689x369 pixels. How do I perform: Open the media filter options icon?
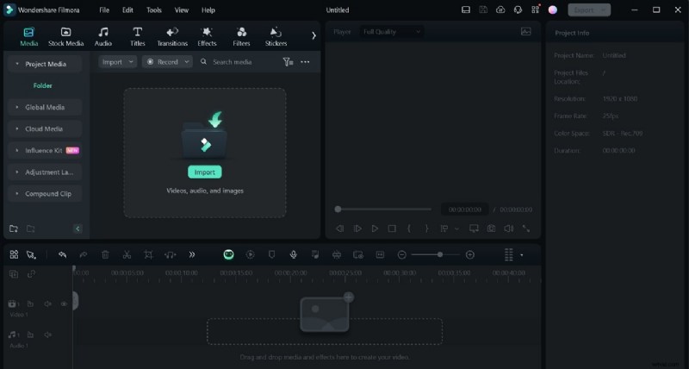pyautogui.click(x=288, y=62)
